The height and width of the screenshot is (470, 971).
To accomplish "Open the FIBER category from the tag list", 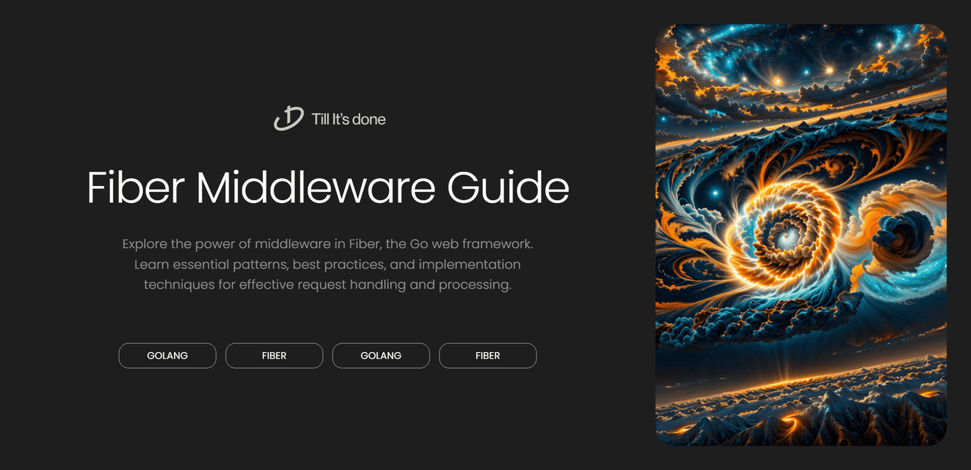I will tap(274, 355).
